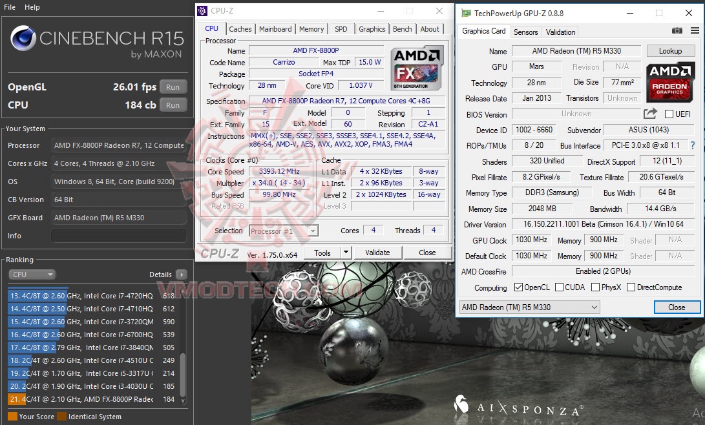705x425 pixels.
Task: Click the Processor field in Cinebench system info
Action: pos(119,145)
